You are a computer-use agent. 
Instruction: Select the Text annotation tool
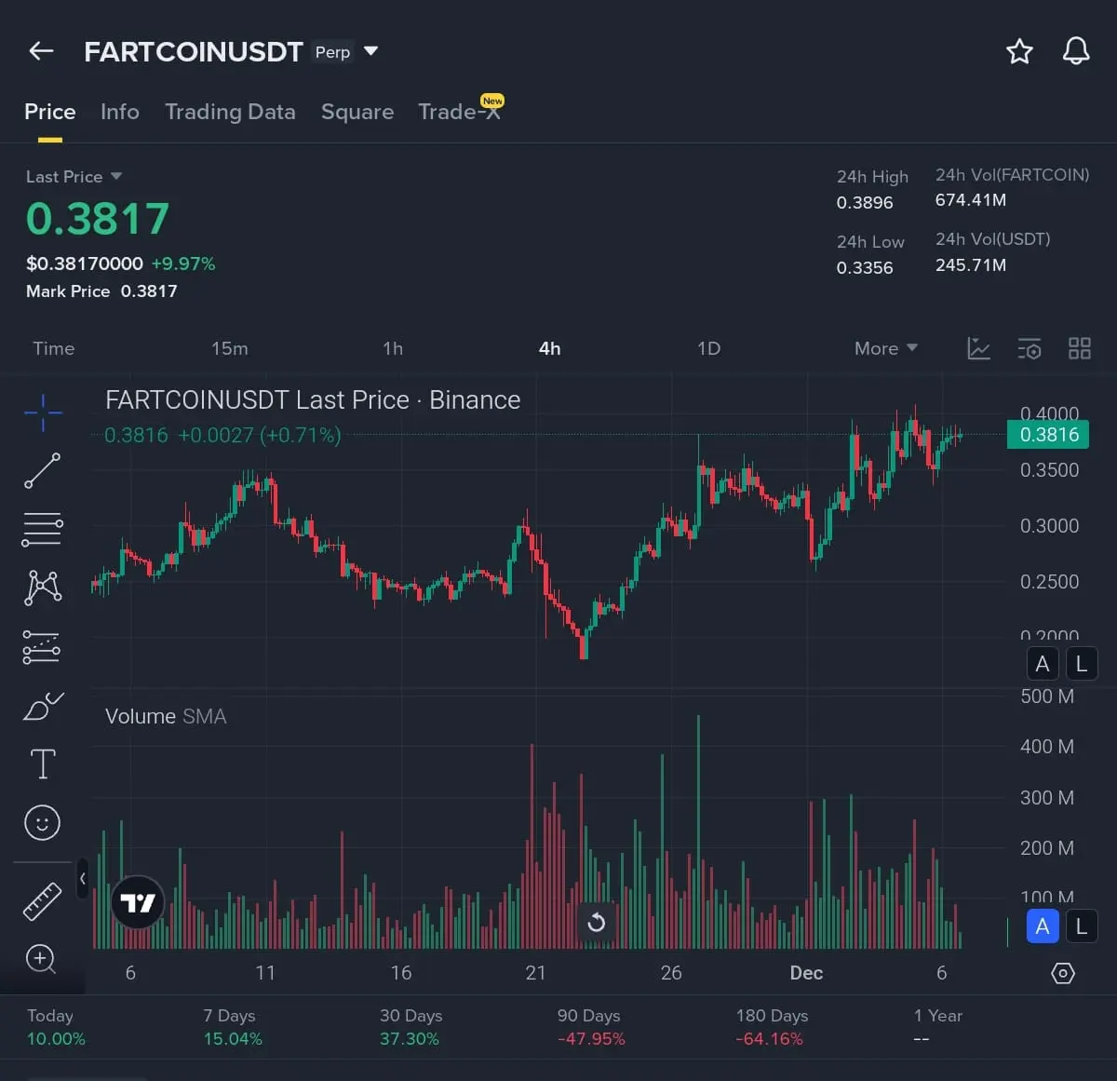pyautogui.click(x=43, y=764)
